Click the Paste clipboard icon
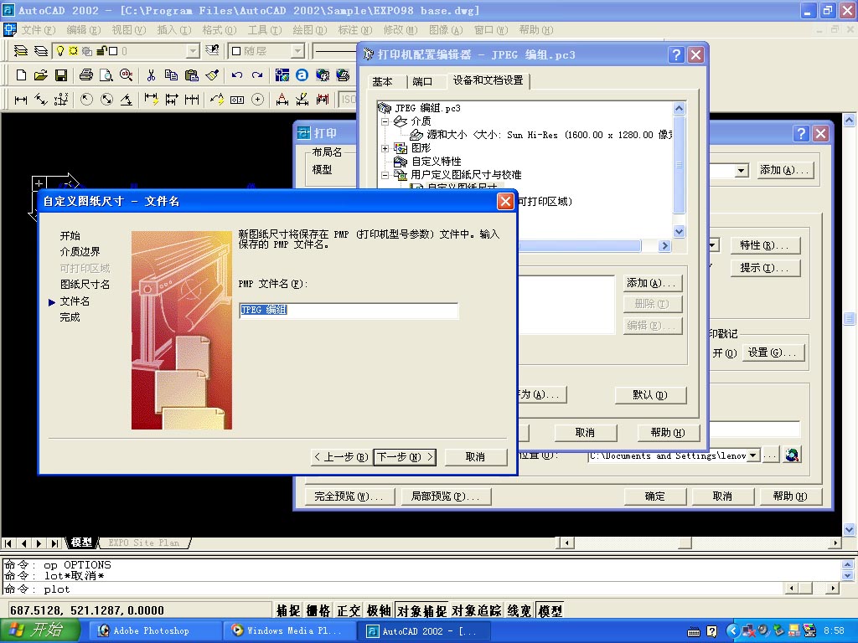 pos(192,75)
